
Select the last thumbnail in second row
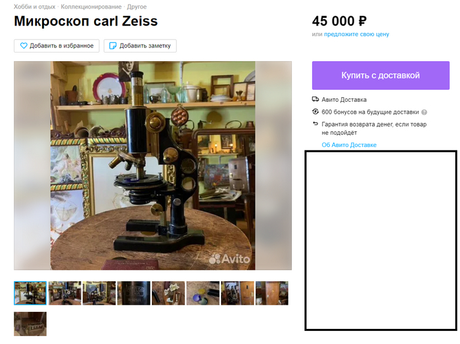click(30, 324)
